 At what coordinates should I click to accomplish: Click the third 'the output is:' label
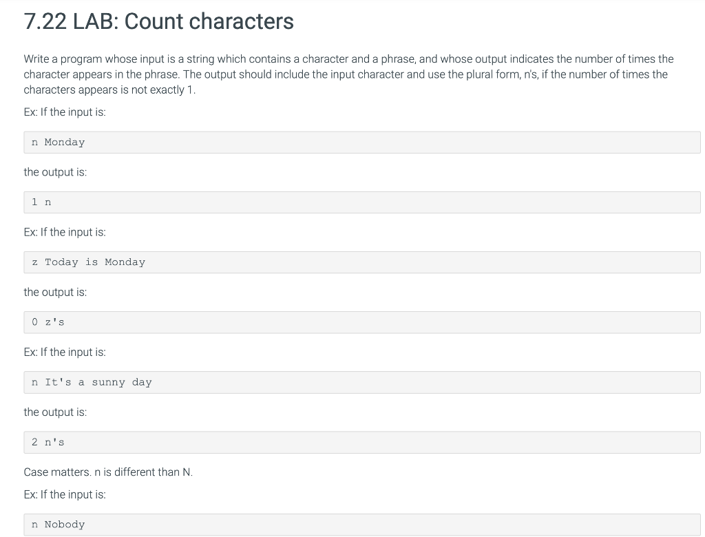55,412
